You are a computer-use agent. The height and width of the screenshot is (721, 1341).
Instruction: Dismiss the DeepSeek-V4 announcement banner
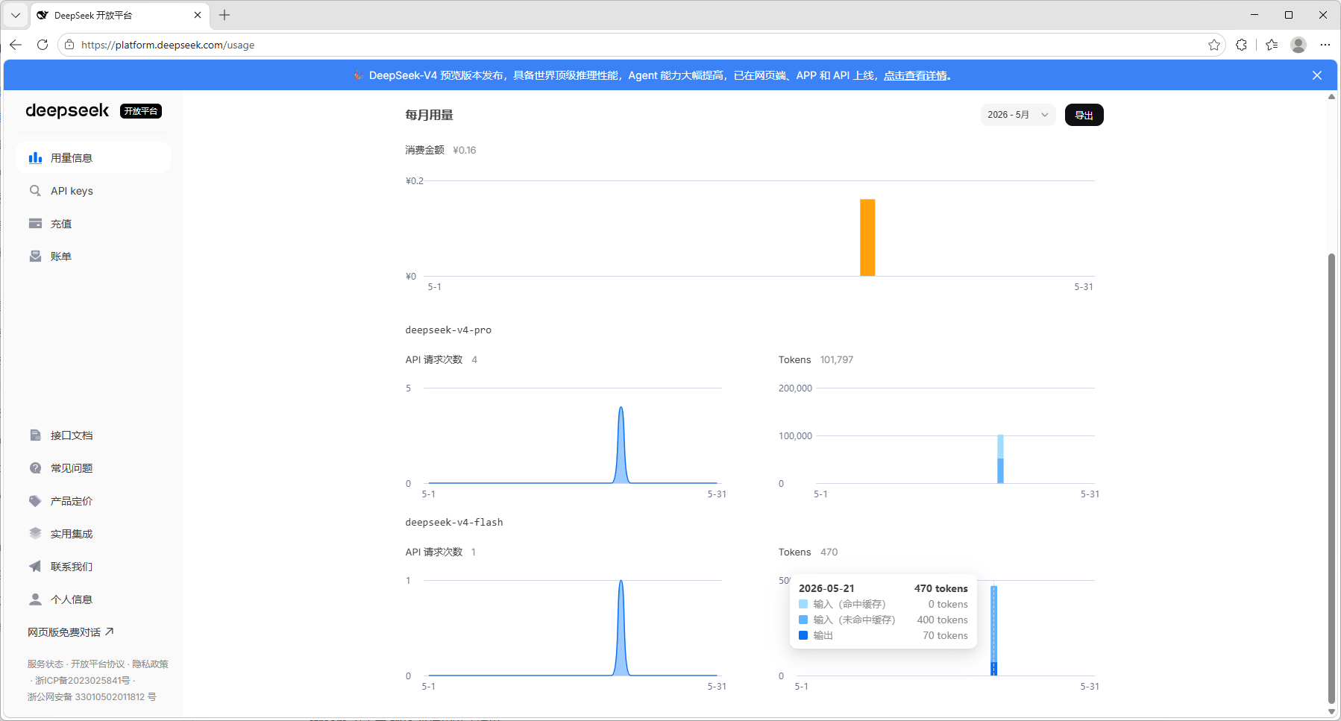[x=1317, y=75]
